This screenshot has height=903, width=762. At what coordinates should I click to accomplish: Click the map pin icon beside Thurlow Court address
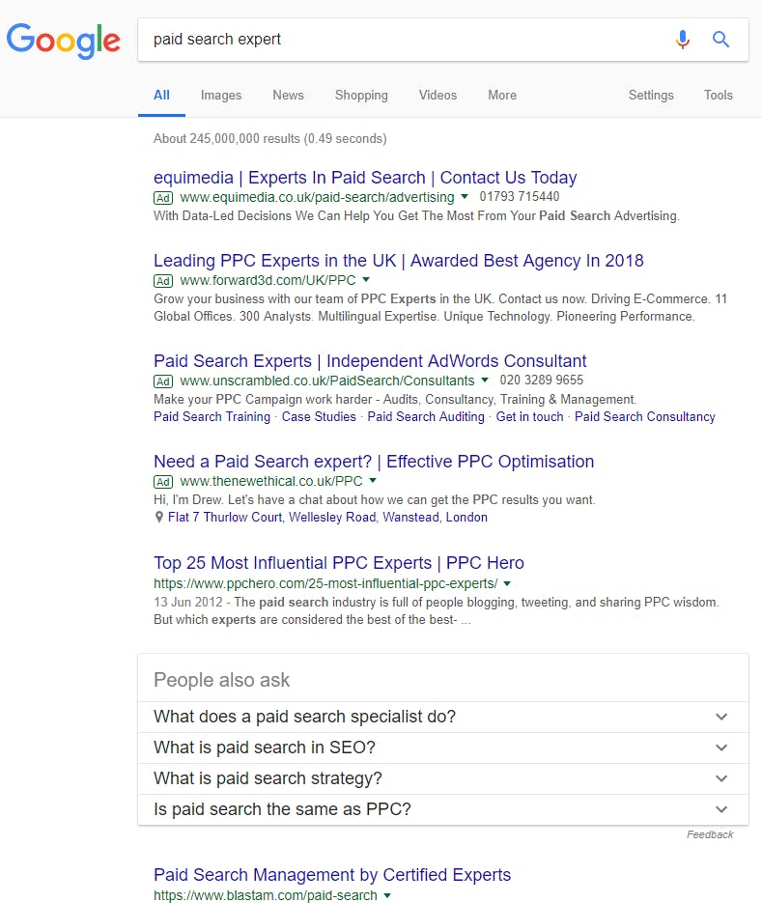pos(159,518)
